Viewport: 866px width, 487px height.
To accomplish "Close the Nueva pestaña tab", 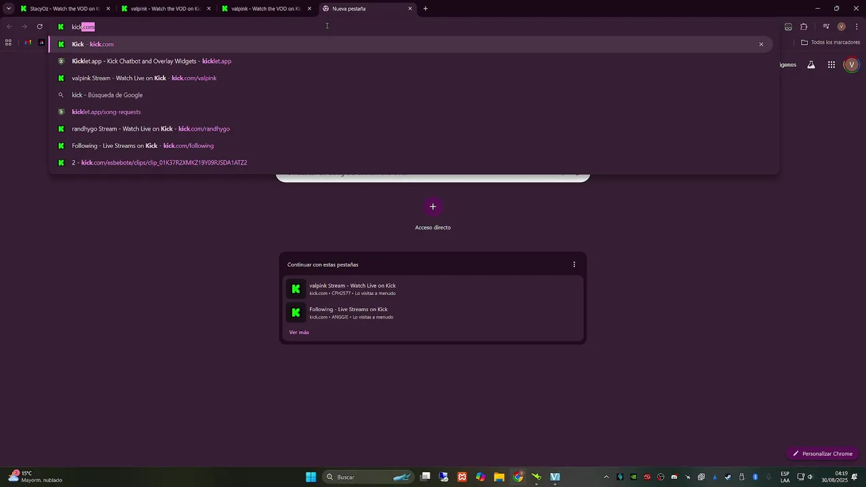I will pyautogui.click(x=410, y=9).
